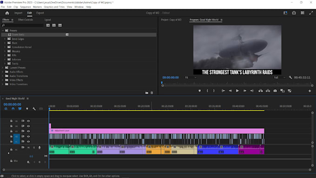Hide the V2 track with its eye icon

point(28,137)
